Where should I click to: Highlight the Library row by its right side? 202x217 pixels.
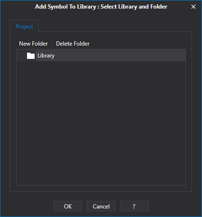coord(142,55)
